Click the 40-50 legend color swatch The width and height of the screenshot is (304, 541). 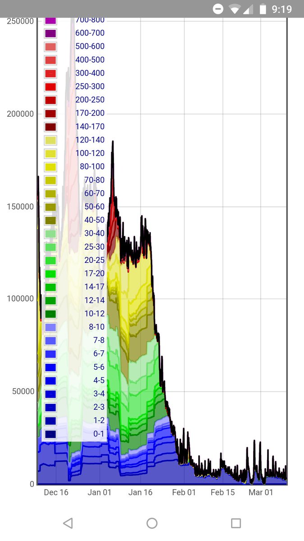(x=50, y=220)
